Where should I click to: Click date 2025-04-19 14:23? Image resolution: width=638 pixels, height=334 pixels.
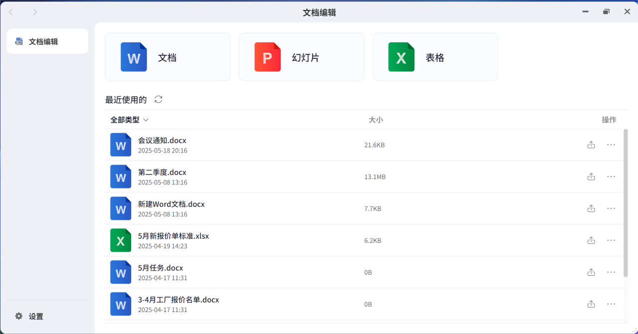click(x=162, y=246)
